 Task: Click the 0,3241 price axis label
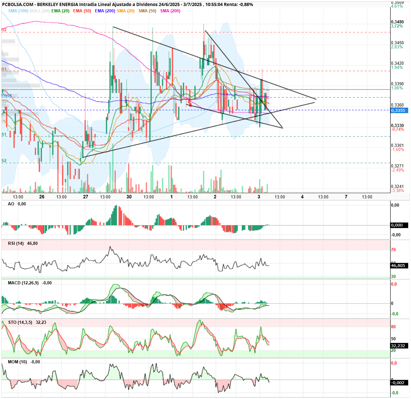pyautogui.click(x=397, y=186)
